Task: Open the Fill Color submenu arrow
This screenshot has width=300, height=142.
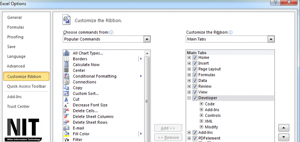Action: point(141,134)
